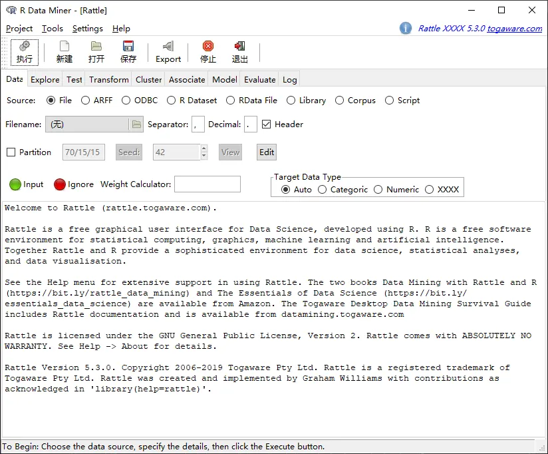Image resolution: width=548 pixels, height=454 pixels.
Task: Select R Dataset source
Action: pyautogui.click(x=172, y=101)
